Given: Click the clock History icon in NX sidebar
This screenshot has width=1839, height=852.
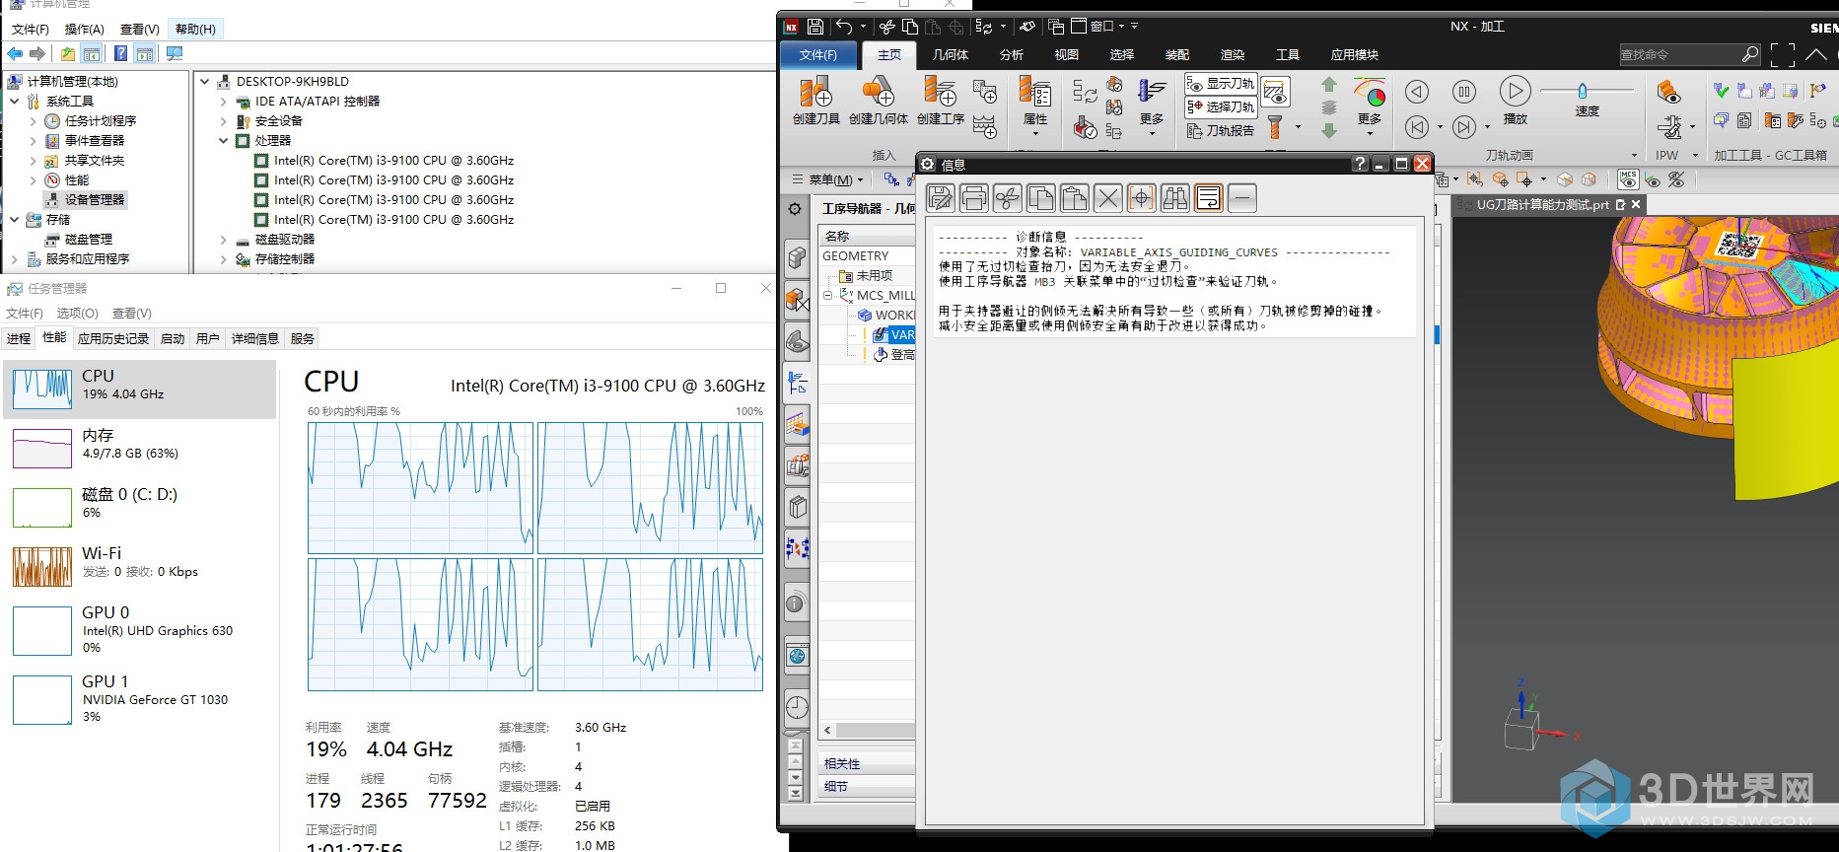Looking at the screenshot, I should point(798,707).
